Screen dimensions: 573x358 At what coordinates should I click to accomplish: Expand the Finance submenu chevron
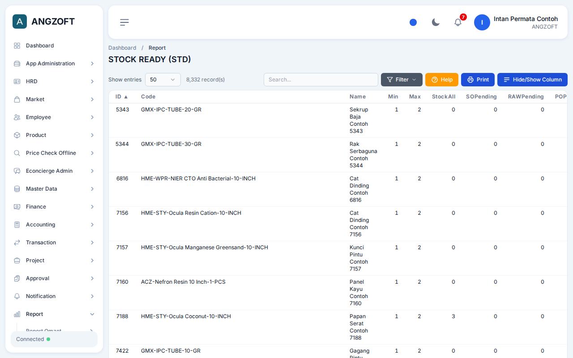coord(92,207)
